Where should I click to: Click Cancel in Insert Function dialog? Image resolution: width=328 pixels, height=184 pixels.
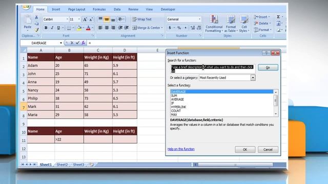268,150
